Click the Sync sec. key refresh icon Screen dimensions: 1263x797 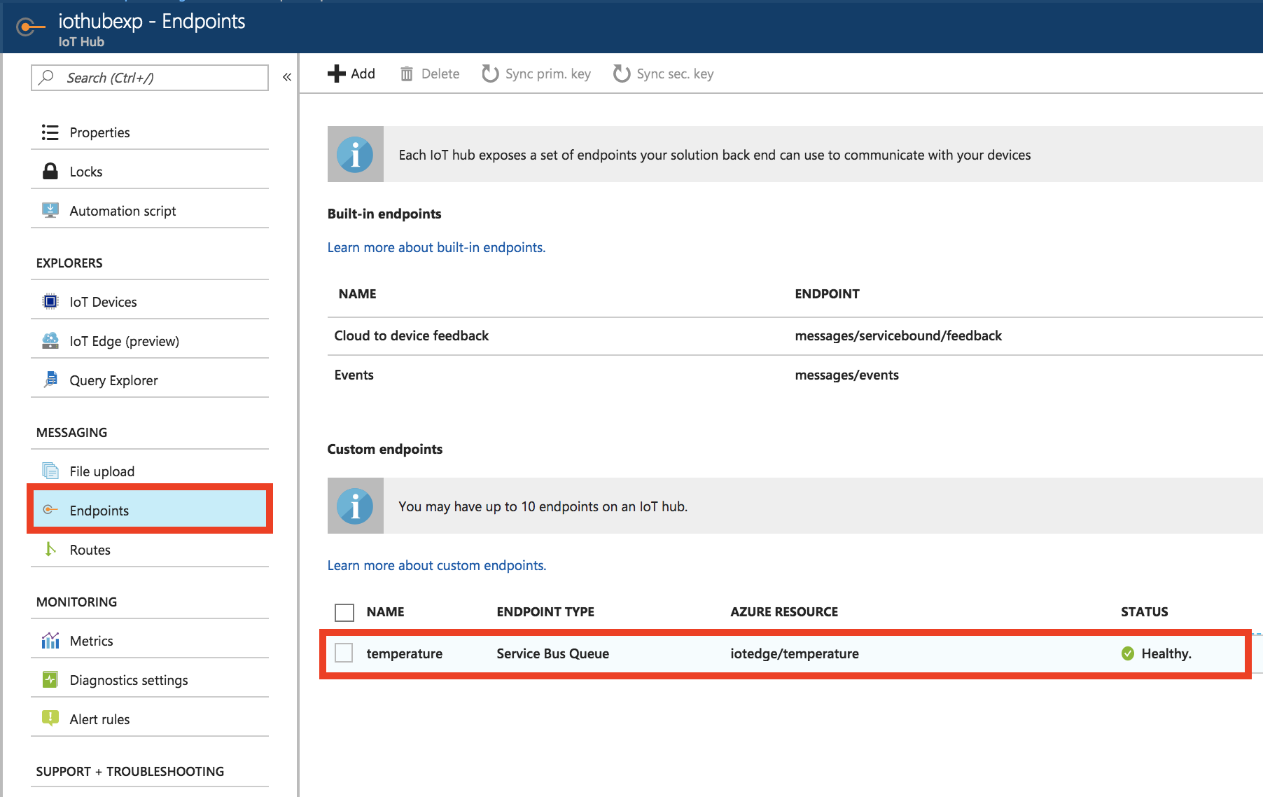click(622, 74)
